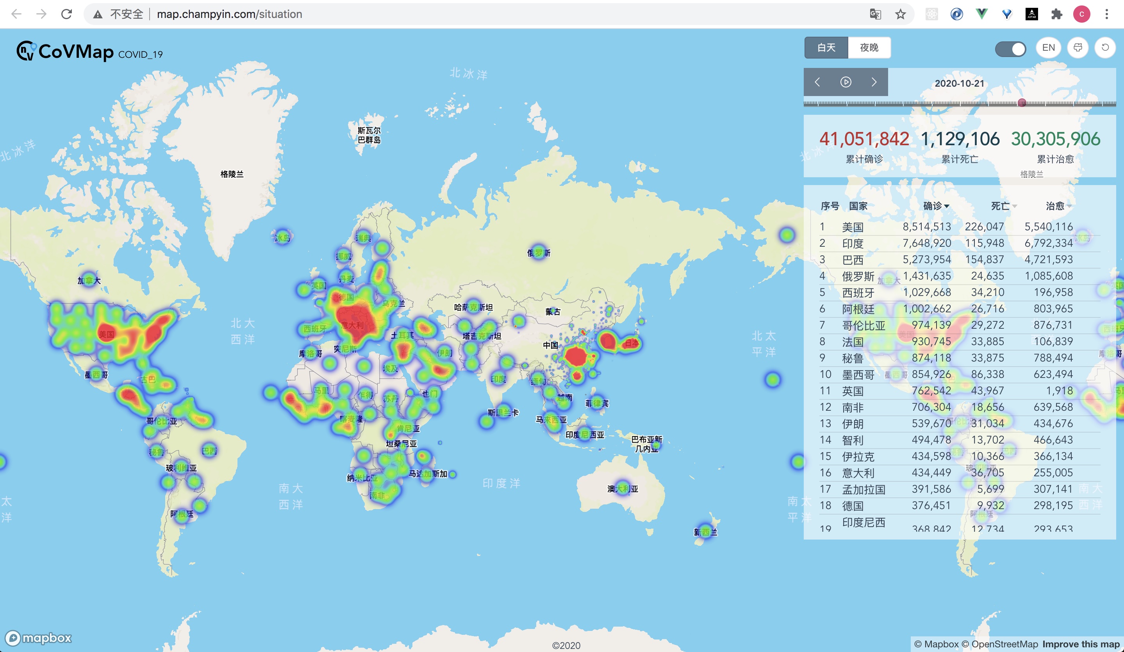Switch language with EN button
This screenshot has width=1124, height=652.
(x=1048, y=48)
